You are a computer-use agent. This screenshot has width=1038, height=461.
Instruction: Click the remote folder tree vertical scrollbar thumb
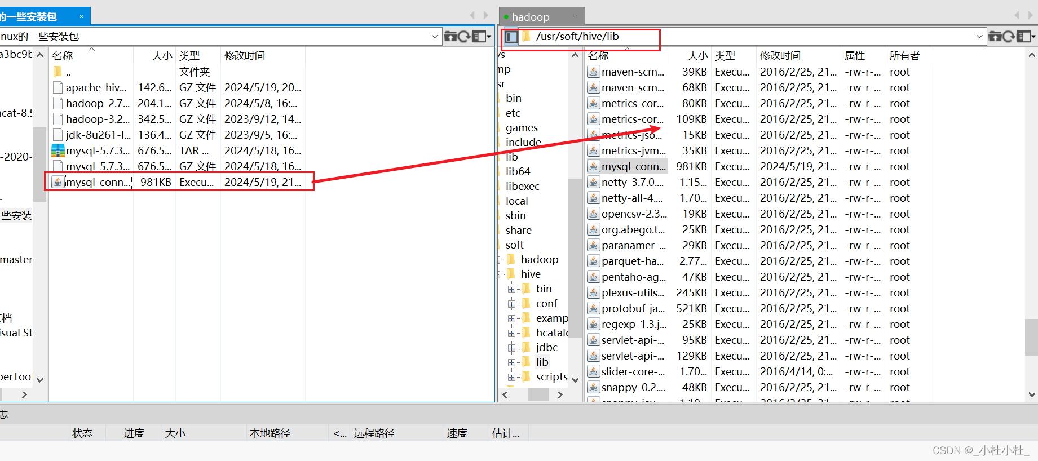point(575,258)
